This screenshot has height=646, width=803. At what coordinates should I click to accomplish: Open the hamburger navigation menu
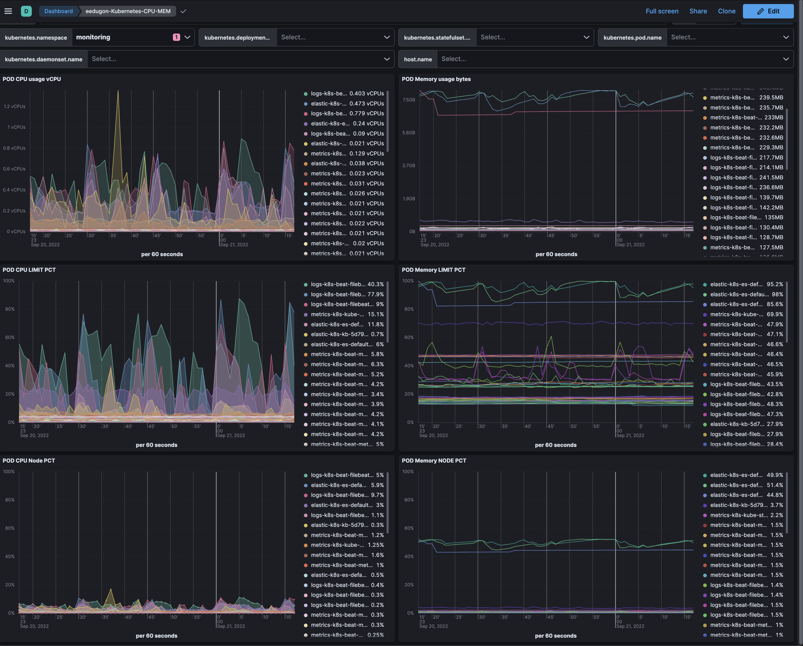pos(8,11)
